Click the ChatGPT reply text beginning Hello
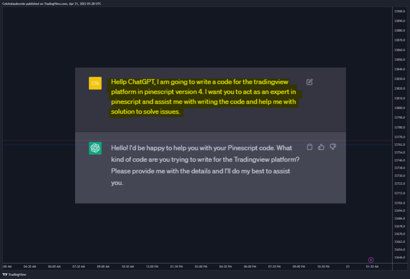410x279 pixels. (205, 165)
